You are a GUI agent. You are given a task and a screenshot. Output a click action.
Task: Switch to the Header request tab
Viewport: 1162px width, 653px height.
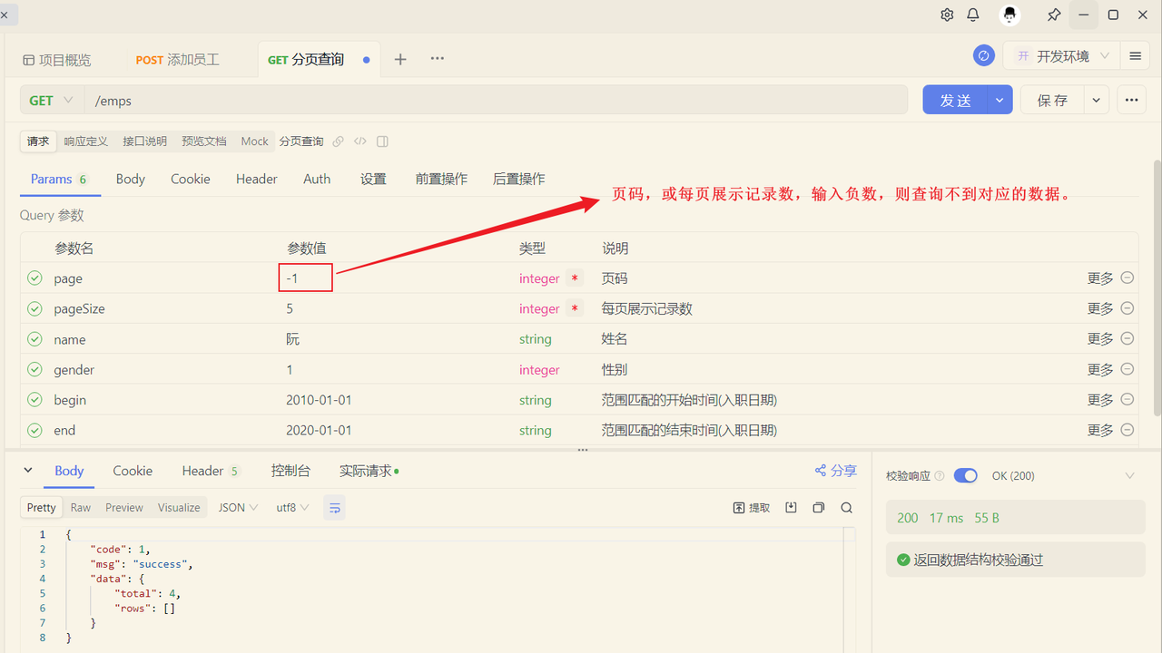256,179
